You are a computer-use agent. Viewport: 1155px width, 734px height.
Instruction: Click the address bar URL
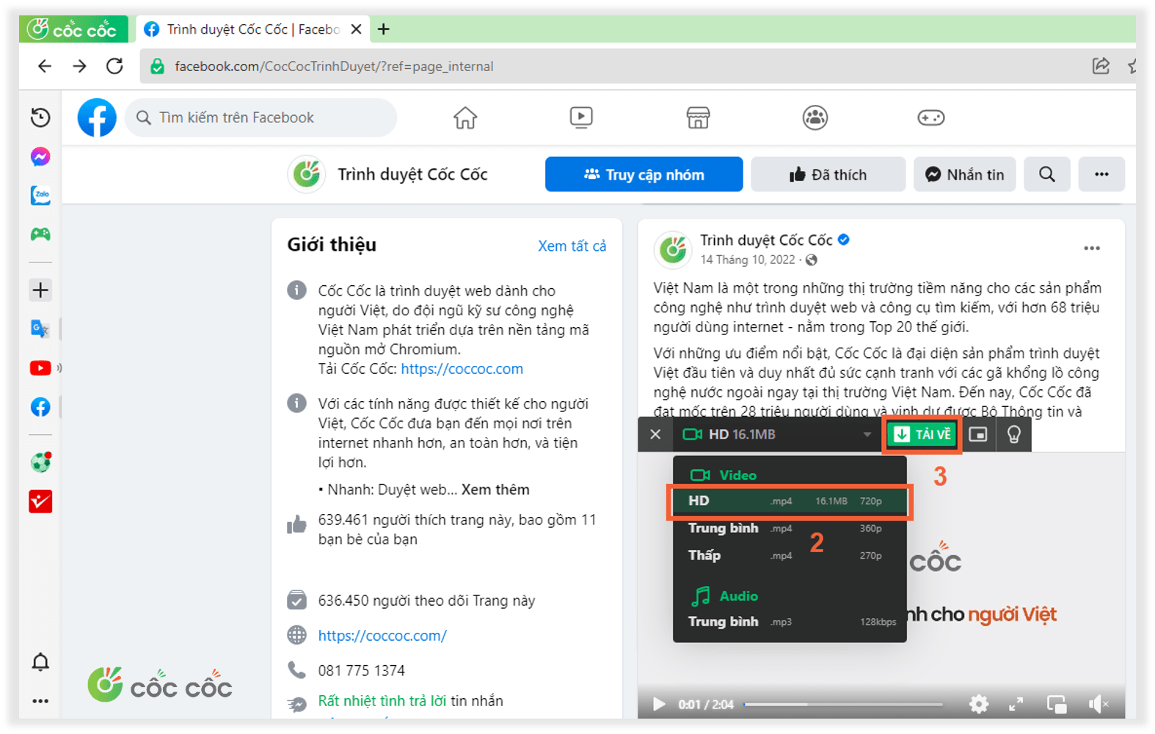pyautogui.click(x=334, y=67)
